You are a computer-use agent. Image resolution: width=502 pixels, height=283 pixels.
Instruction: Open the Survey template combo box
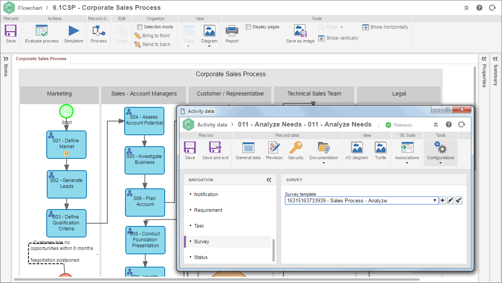(x=362, y=200)
